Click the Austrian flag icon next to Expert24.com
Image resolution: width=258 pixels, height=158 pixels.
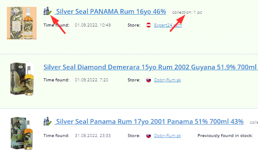click(x=149, y=25)
